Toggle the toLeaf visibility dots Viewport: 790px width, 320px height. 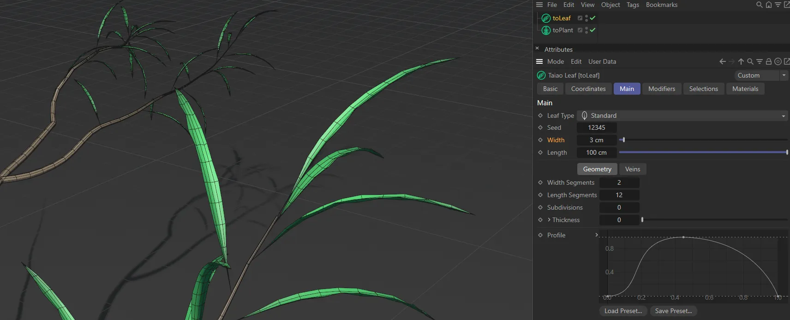point(587,18)
